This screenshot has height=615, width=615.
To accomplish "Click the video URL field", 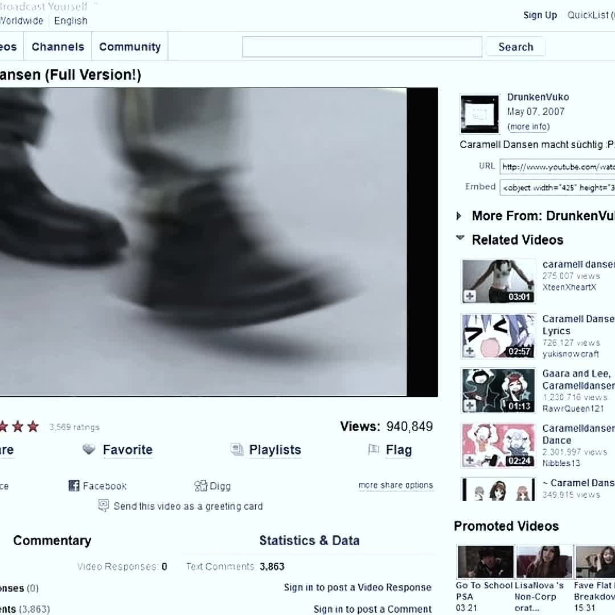I will point(557,167).
